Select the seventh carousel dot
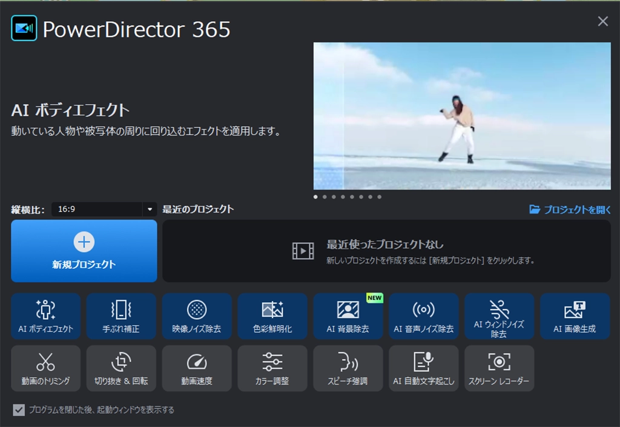Viewport: 620px width, 427px height. coord(370,197)
